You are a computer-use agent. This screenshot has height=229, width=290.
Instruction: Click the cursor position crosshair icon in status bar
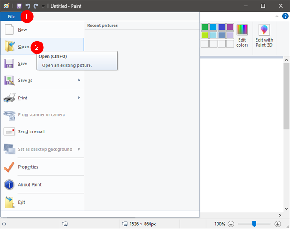(4, 224)
